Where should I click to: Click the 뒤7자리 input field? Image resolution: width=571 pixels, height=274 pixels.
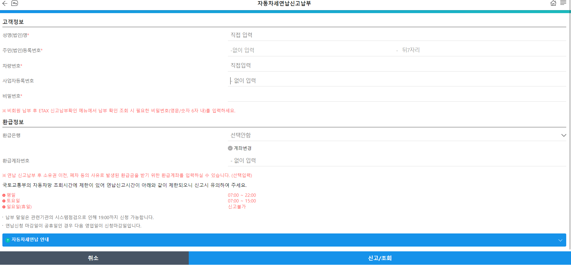click(483, 50)
